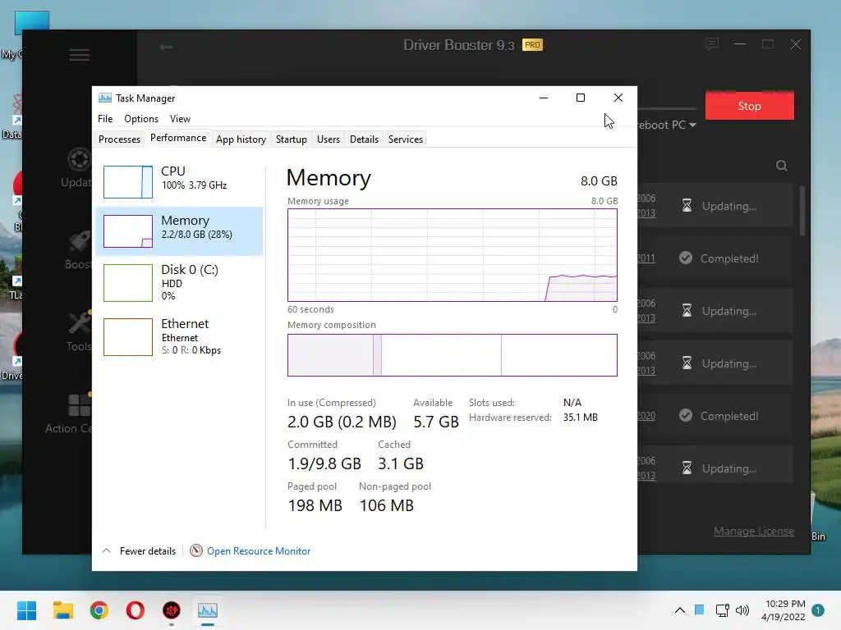Viewport: 841px width, 630px height.
Task: Click the Open Resource Monitor link
Action: coord(259,550)
